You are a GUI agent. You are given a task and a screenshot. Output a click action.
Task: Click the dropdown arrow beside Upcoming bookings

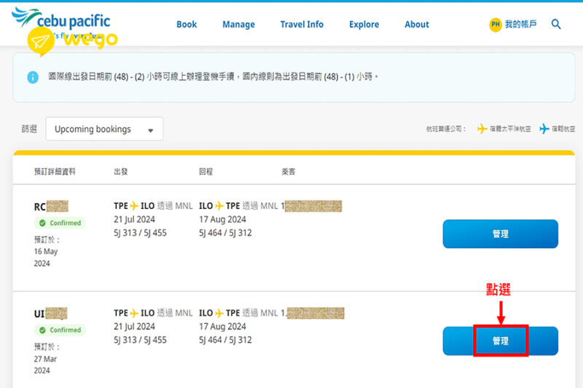(151, 130)
